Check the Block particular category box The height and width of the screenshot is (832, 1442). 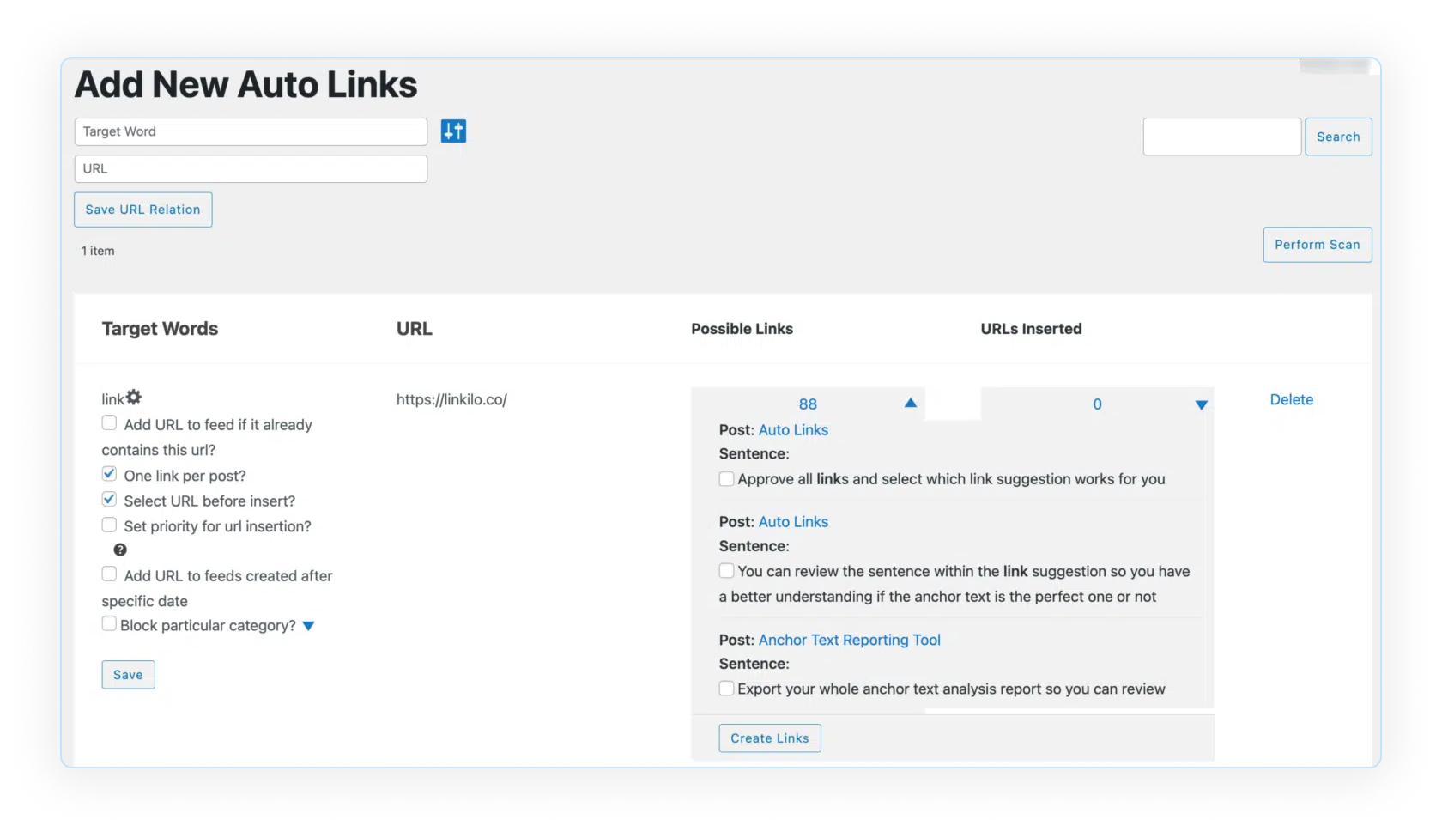[109, 624]
